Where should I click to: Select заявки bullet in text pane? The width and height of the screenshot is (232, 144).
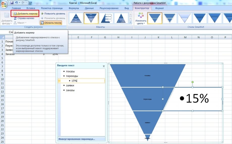70,85
